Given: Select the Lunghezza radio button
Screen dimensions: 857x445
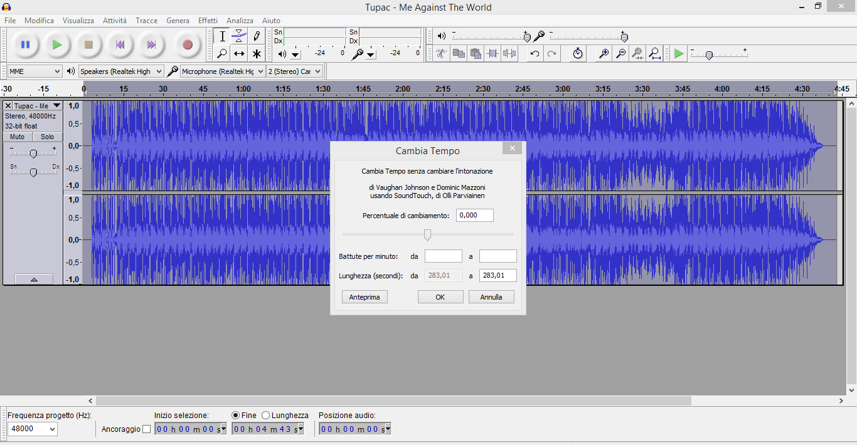Looking at the screenshot, I should [x=266, y=415].
